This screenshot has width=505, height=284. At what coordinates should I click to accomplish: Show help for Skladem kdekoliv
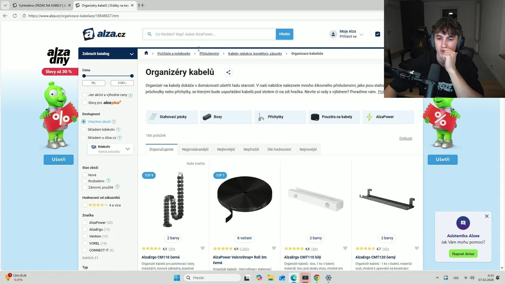(x=118, y=129)
